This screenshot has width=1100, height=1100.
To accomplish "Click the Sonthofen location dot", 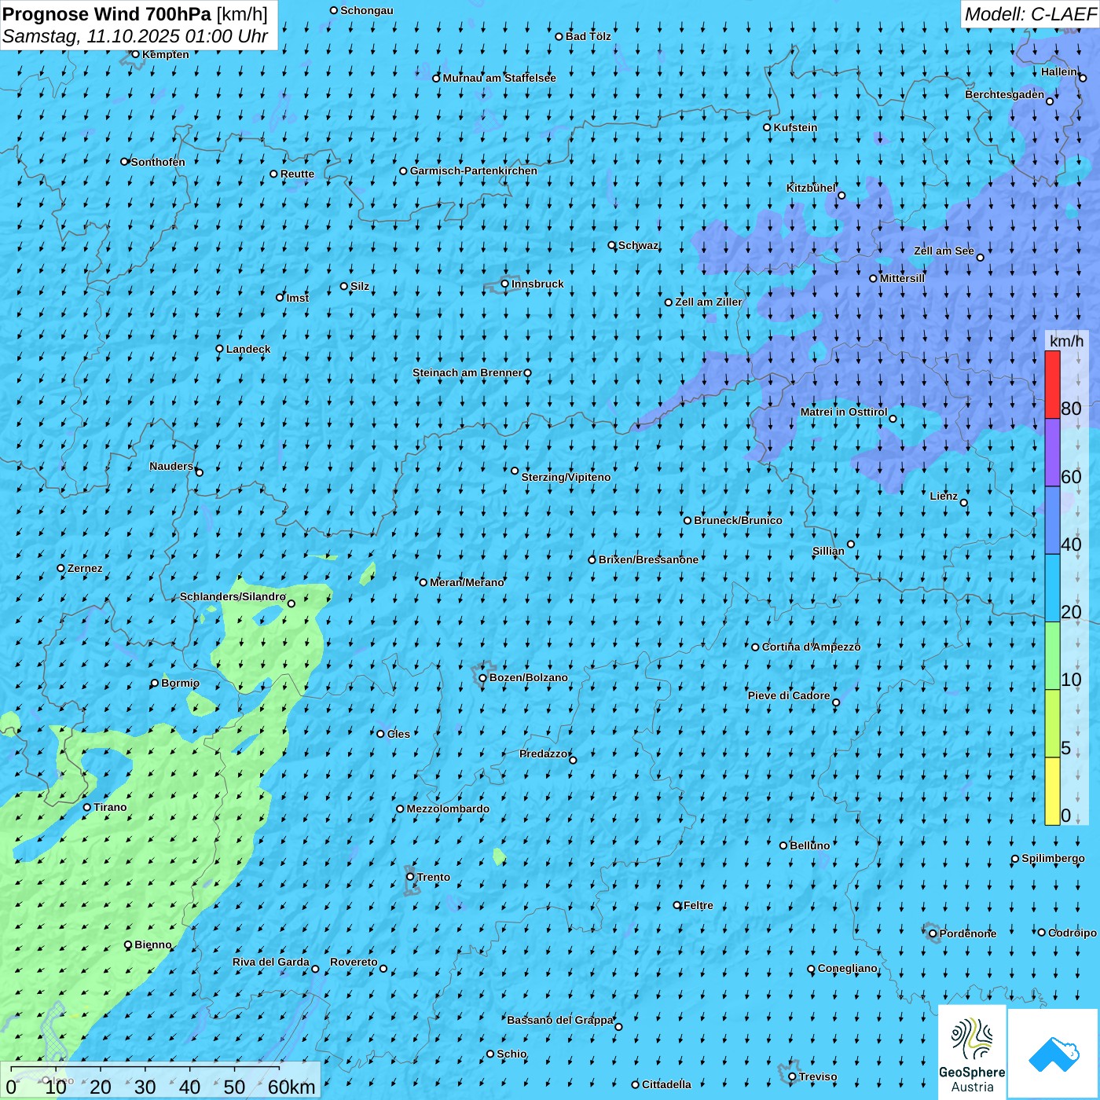I will tap(124, 162).
